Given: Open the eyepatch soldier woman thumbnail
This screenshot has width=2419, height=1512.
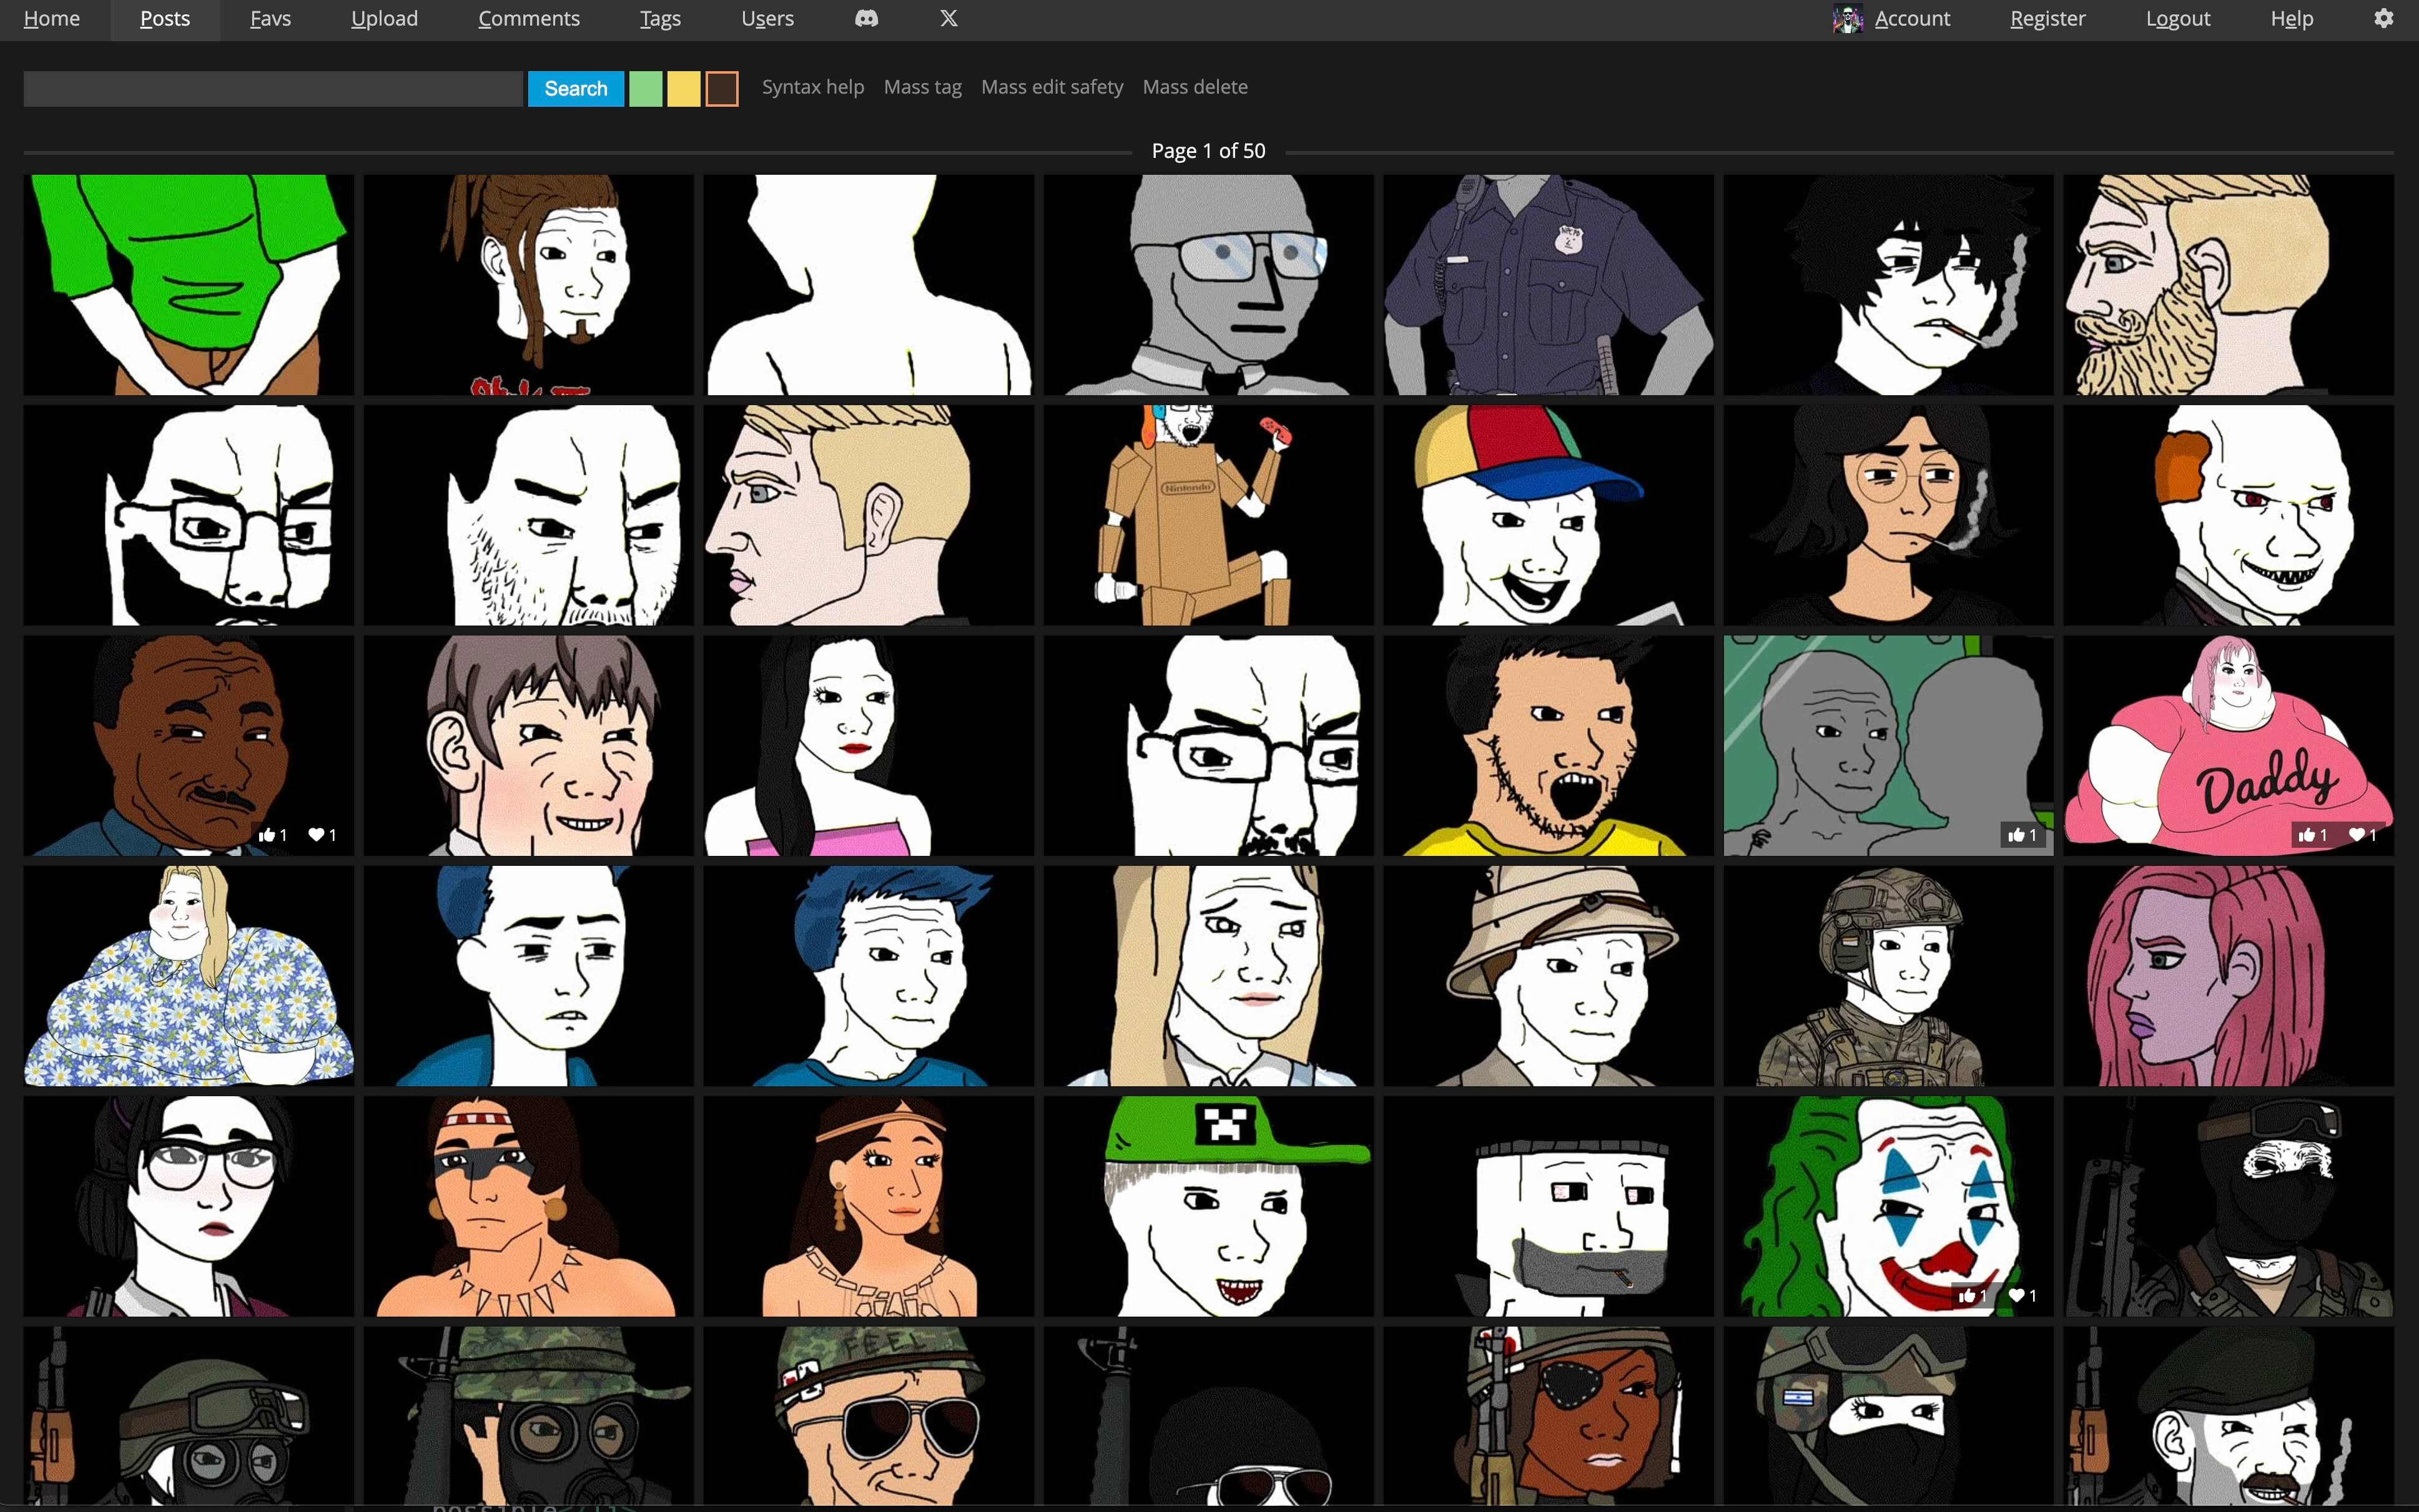Looking at the screenshot, I should [x=1548, y=1416].
